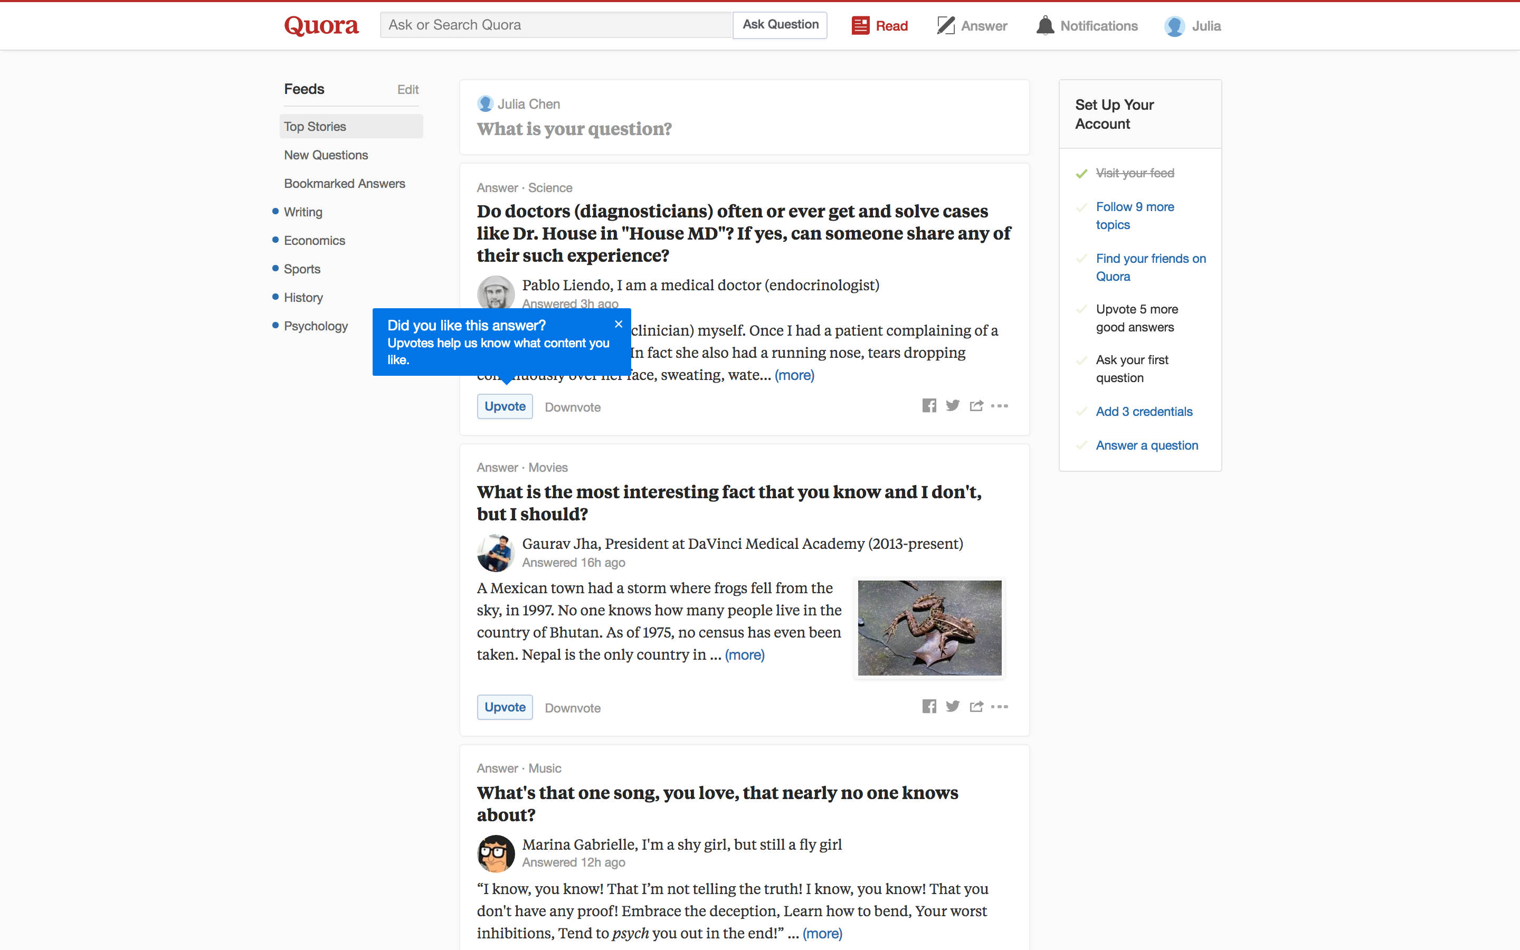Expand Dr. House answer with (more)
This screenshot has height=950, width=1520.
(x=794, y=375)
